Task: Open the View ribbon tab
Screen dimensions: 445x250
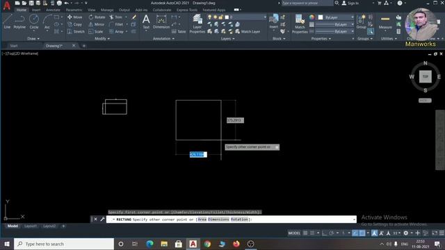Action: coord(91,10)
